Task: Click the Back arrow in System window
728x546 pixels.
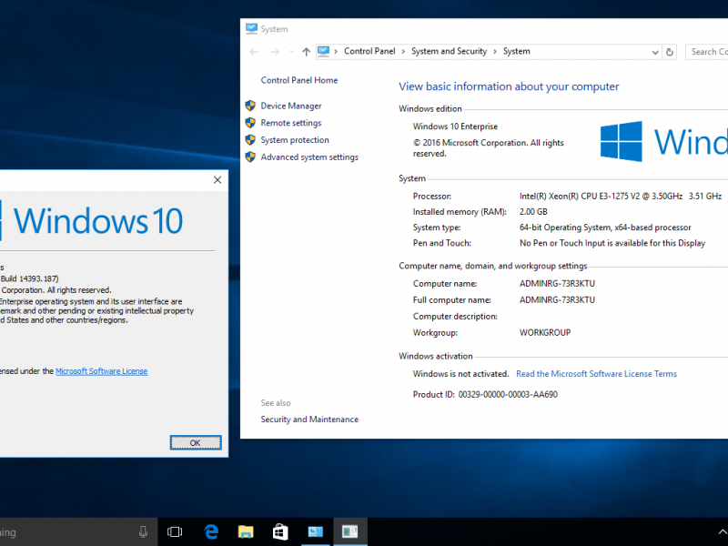Action: 254,52
